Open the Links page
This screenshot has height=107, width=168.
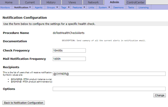91,7
